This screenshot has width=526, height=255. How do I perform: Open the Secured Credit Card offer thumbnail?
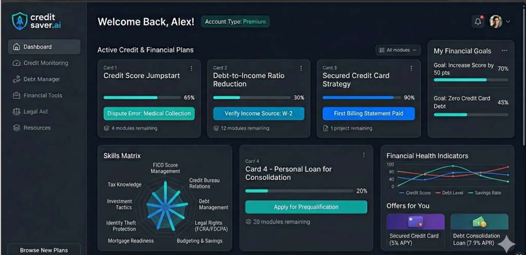pos(415,222)
